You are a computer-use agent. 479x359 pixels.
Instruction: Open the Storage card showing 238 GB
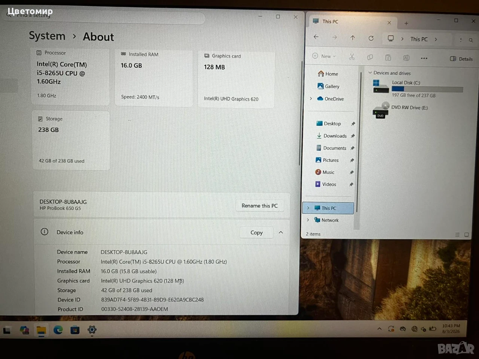tap(71, 141)
